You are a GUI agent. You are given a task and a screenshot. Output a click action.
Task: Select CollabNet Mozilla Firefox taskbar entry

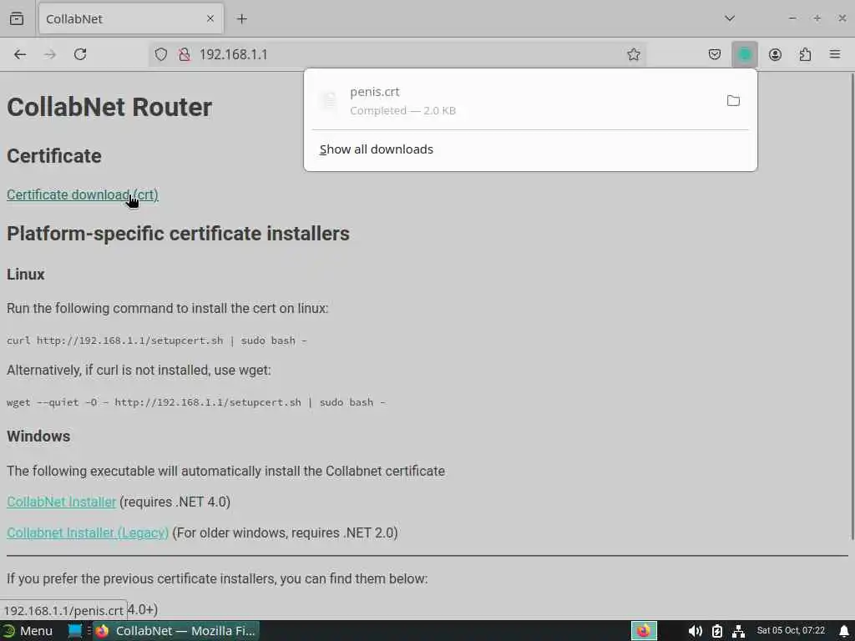click(175, 631)
